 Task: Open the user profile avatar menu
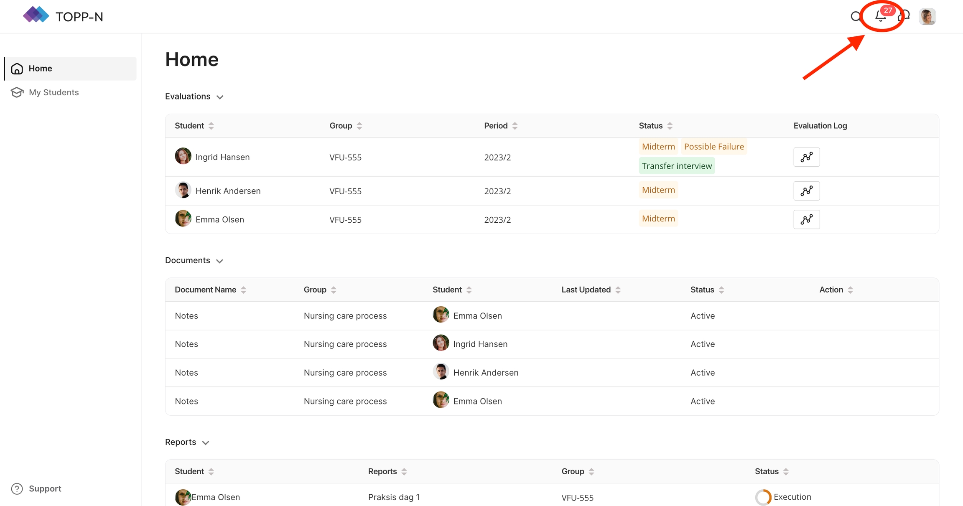(927, 17)
